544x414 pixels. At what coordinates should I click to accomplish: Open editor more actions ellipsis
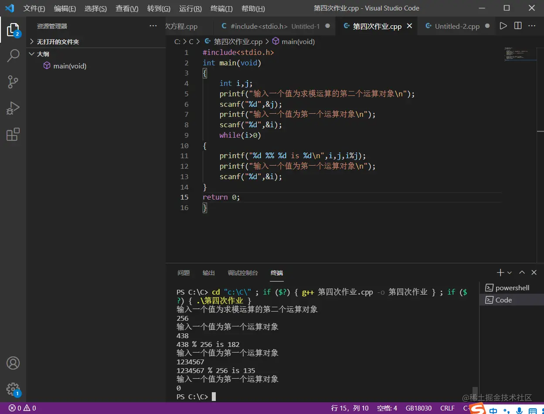(x=532, y=26)
